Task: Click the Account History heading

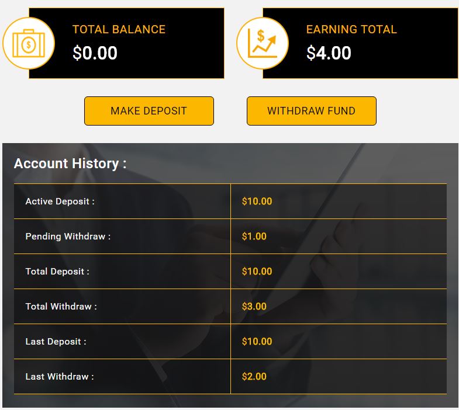Action: coord(70,164)
